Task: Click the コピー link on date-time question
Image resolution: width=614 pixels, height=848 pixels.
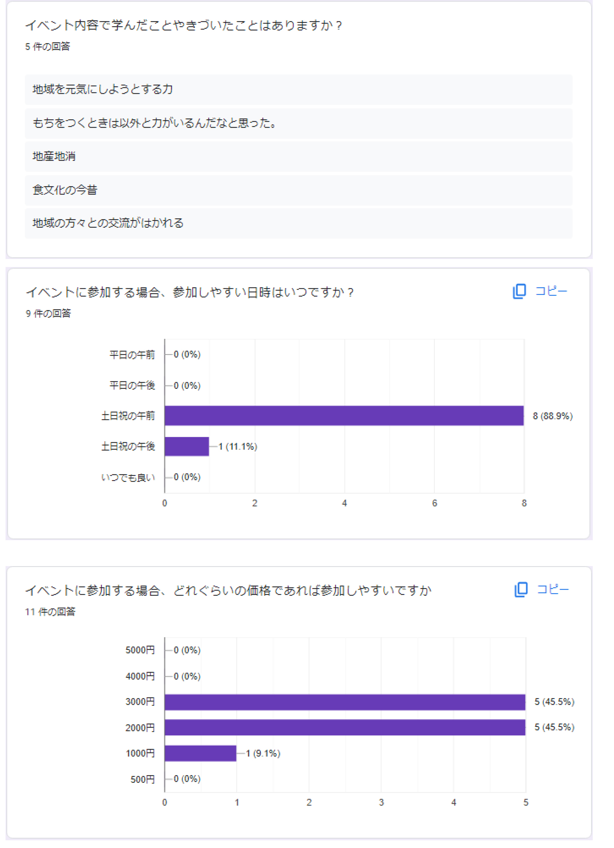Action: [x=551, y=291]
